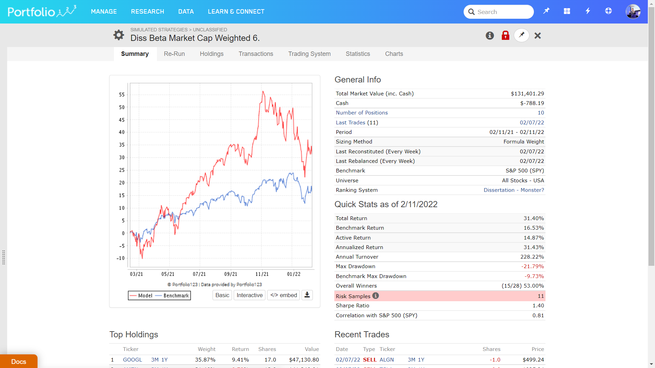Open the Statistics tab
This screenshot has height=368, width=655.
358,54
